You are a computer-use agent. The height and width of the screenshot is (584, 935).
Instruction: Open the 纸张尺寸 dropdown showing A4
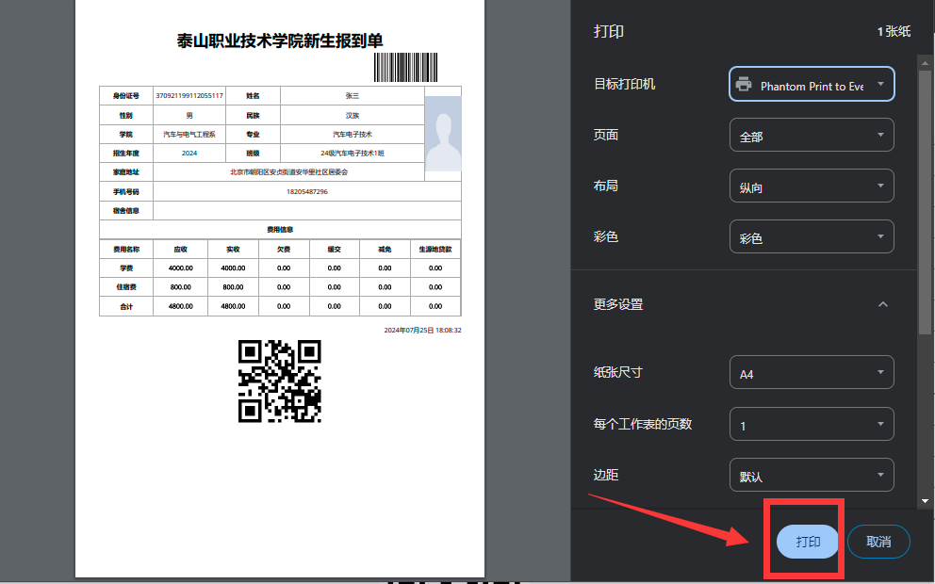point(812,372)
